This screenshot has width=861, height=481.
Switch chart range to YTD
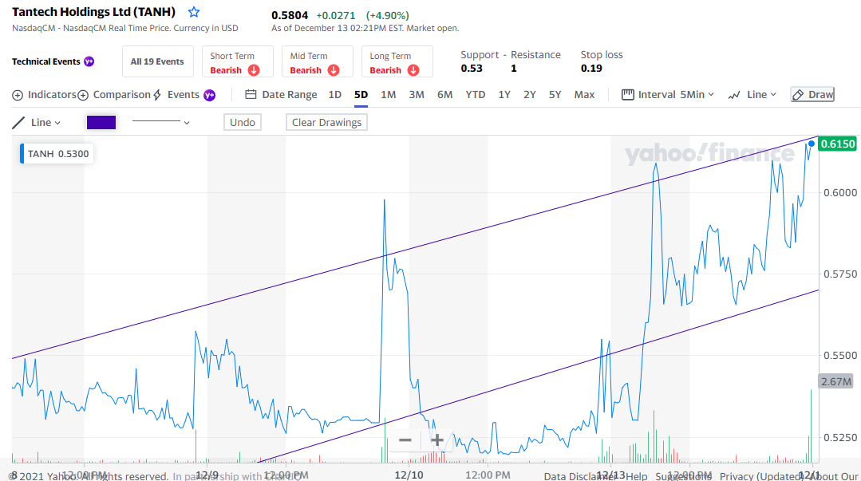476,94
